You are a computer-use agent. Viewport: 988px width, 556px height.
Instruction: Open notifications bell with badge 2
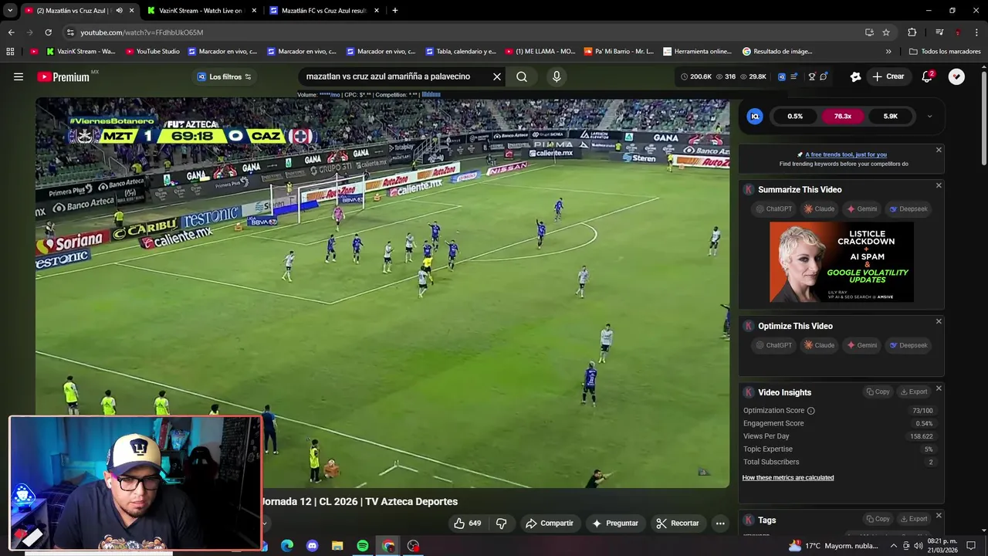pyautogui.click(x=927, y=76)
